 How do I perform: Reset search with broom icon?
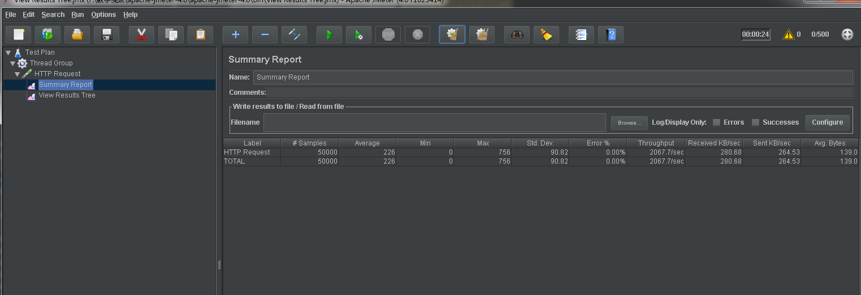546,35
